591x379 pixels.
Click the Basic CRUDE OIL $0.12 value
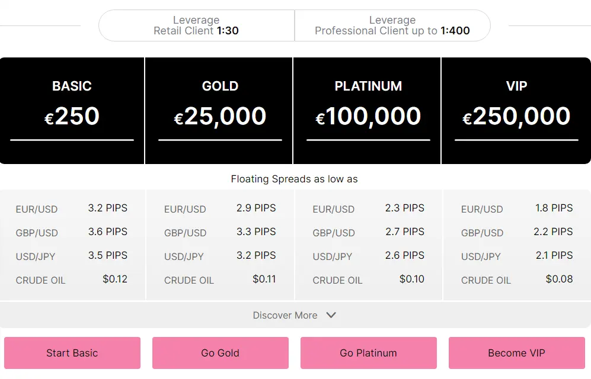tap(115, 279)
